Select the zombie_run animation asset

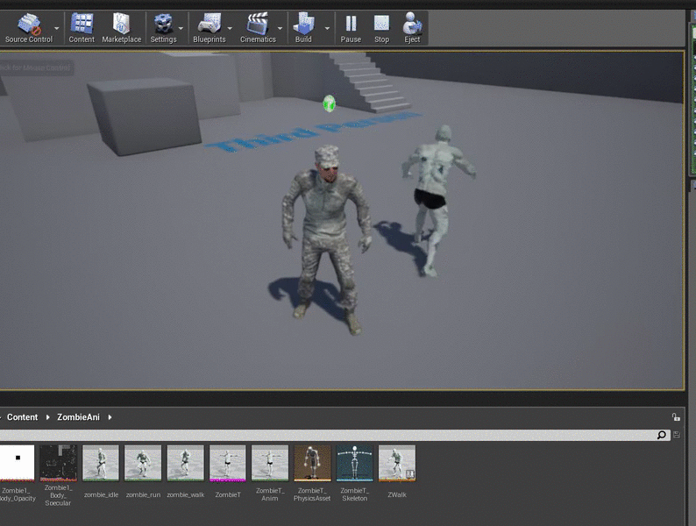point(143,463)
